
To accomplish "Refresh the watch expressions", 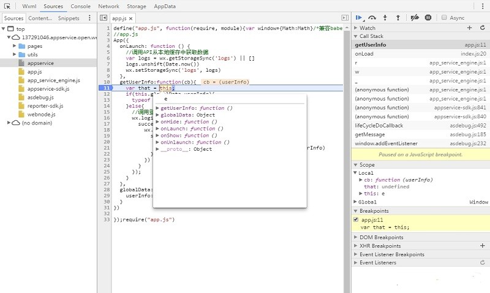I will click(482, 28).
